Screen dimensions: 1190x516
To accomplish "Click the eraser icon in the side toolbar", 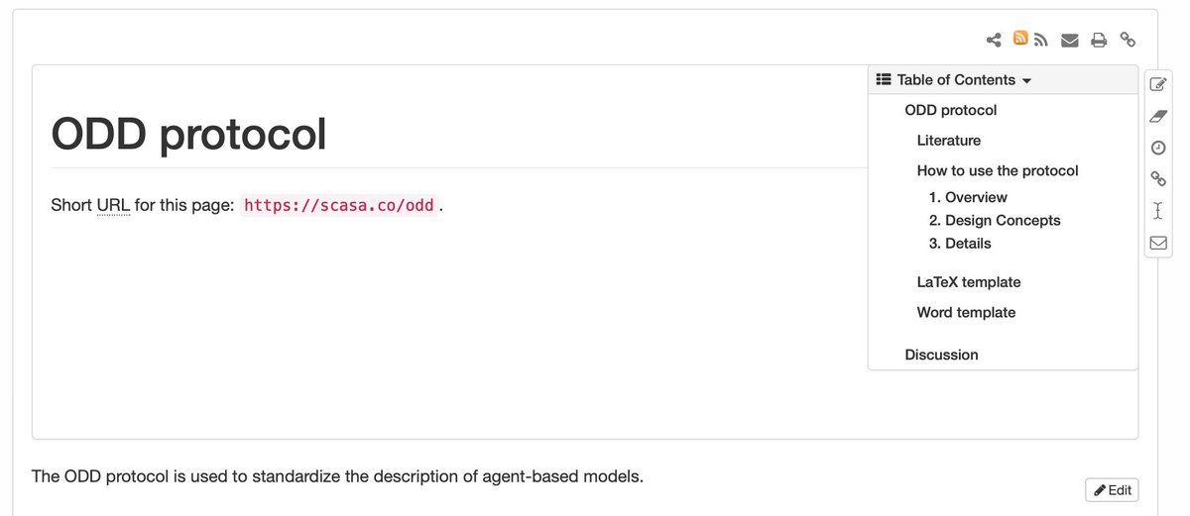I will 1158,116.
